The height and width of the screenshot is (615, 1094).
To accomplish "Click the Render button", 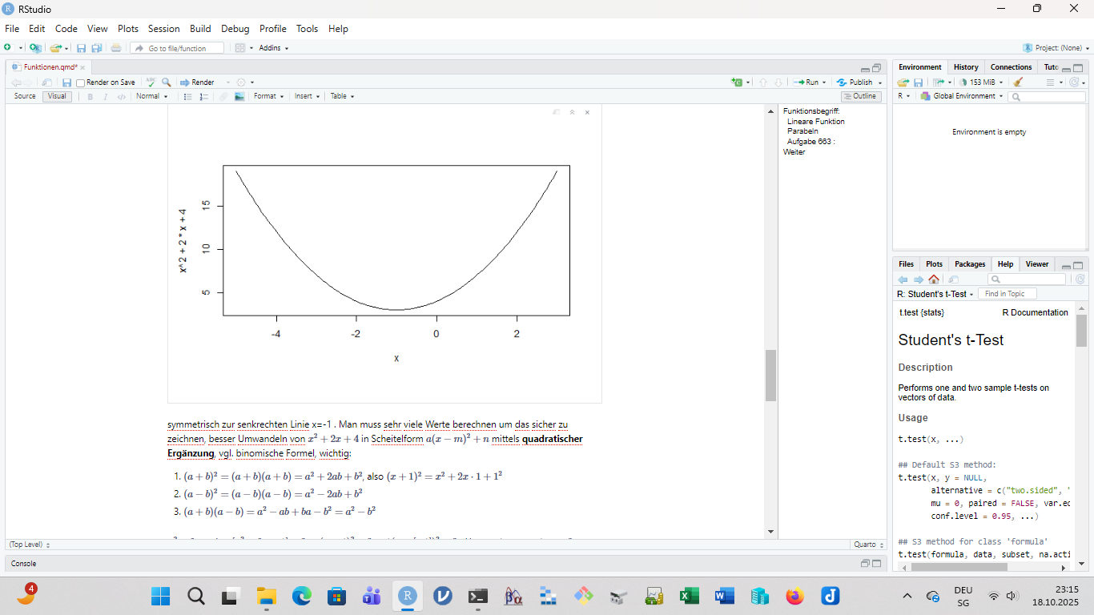I will tap(197, 82).
